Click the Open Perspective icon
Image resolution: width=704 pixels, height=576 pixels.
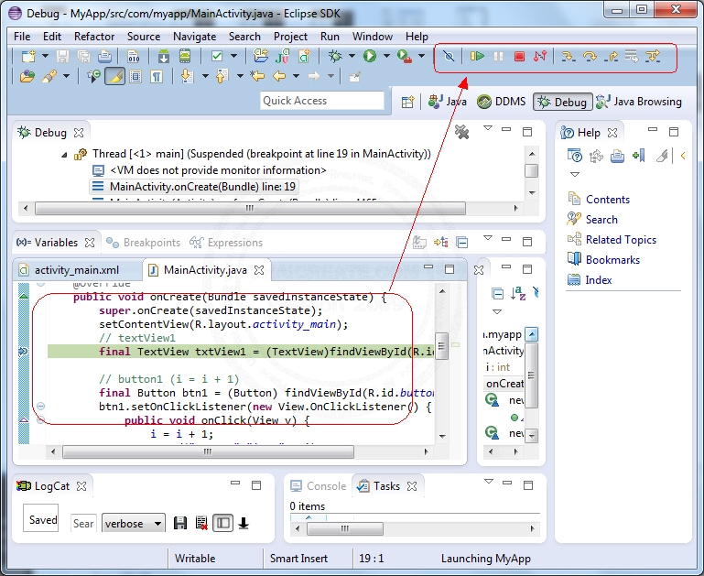[x=407, y=102]
